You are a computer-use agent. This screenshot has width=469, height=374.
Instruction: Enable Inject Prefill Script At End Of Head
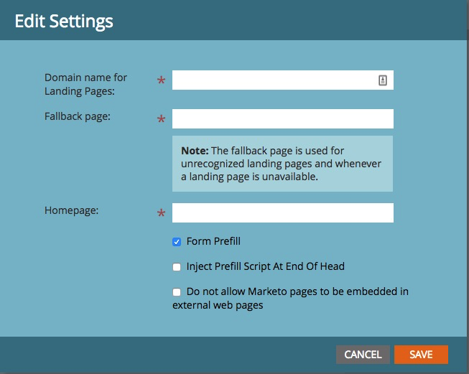177,267
